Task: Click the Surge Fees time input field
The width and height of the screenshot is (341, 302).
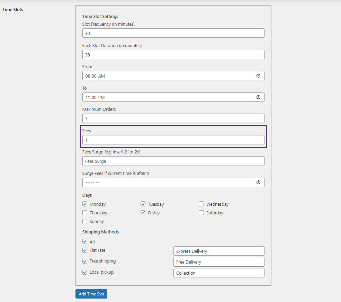Action: tap(173, 182)
